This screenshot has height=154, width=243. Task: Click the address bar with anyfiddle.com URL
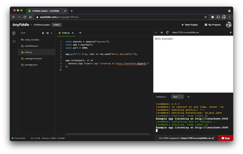(121, 17)
